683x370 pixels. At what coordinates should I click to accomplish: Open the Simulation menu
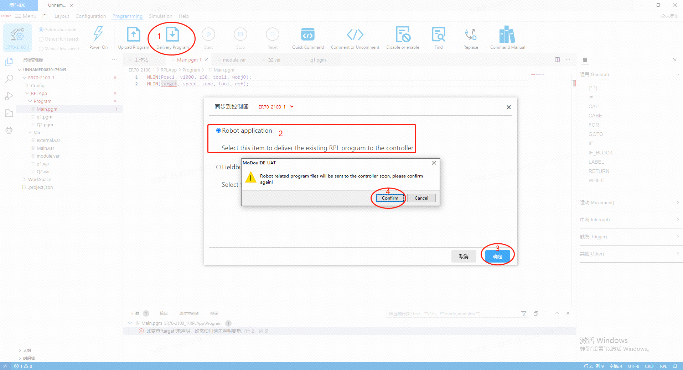[160, 16]
